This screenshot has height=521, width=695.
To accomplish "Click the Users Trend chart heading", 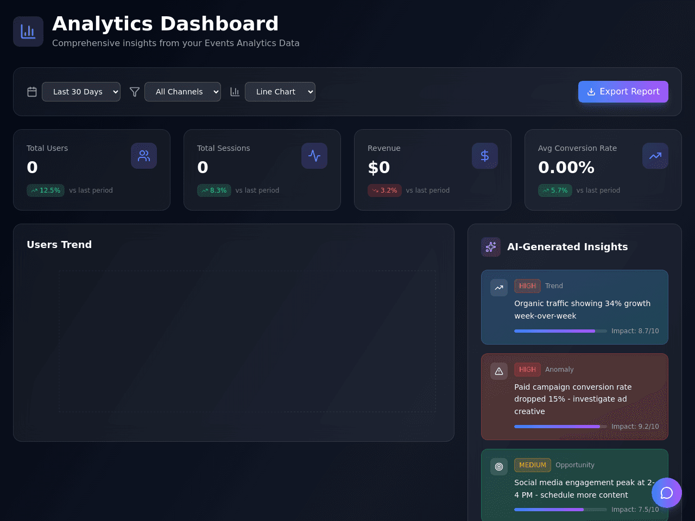I will [59, 245].
